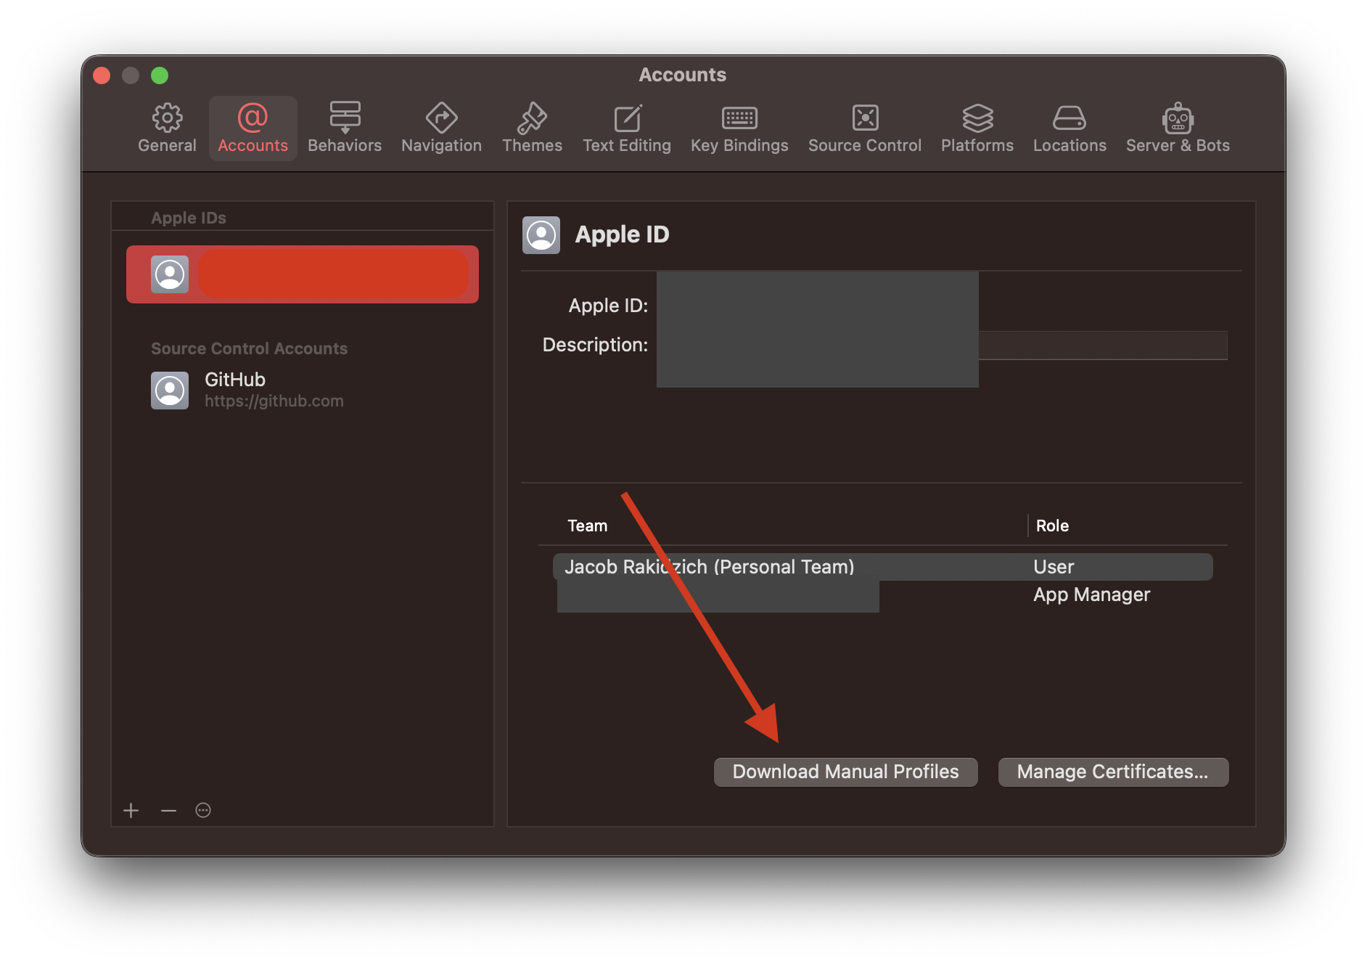Open the Locations drive icon
1367x964 pixels.
pos(1070,118)
